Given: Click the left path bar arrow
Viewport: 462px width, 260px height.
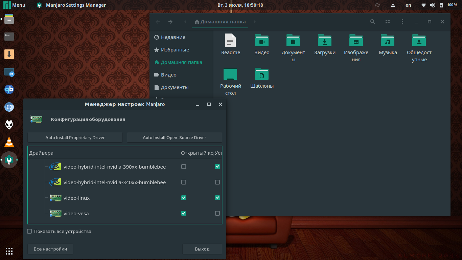Looking at the screenshot, I should click(x=185, y=22).
